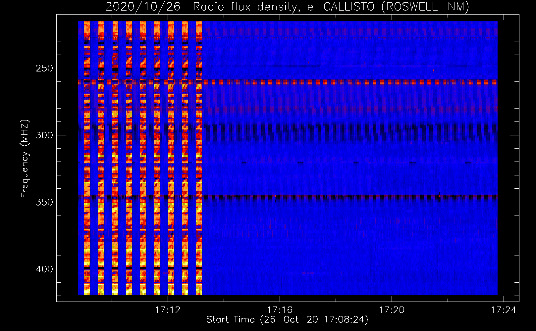Click the red spot on the 345 MHz line
The image size is (536, 331).
tap(439, 196)
